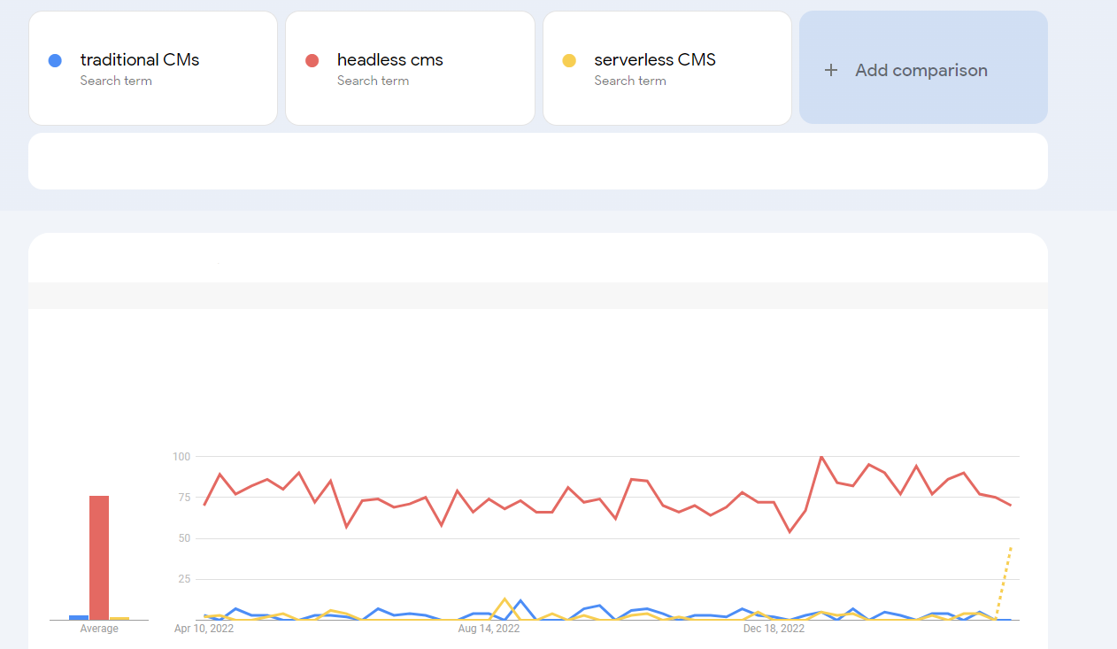Click the Dec 18, 2022 axis label
The width and height of the screenshot is (1117, 649).
coord(774,629)
